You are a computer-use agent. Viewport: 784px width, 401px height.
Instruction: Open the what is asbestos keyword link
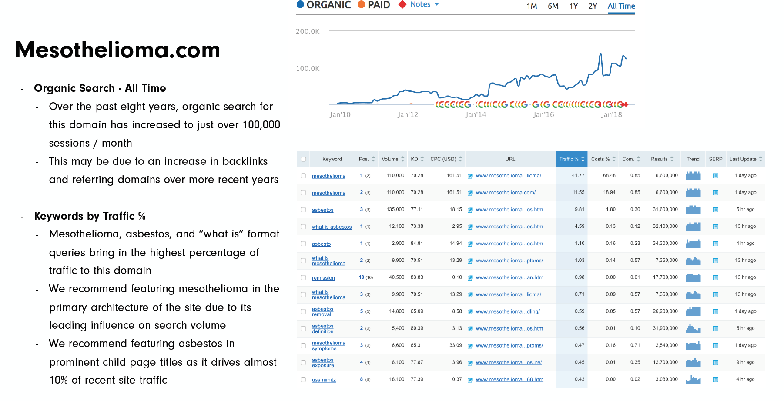[332, 227]
